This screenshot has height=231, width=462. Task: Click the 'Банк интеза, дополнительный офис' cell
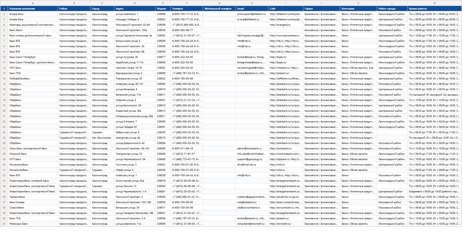coord(33,36)
